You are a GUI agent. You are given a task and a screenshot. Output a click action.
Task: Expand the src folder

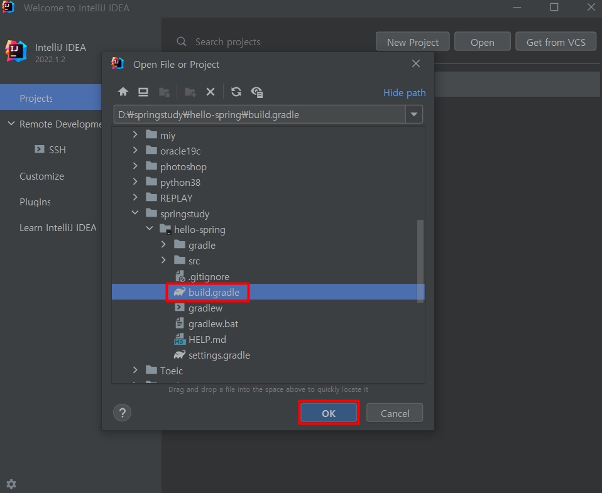point(163,261)
